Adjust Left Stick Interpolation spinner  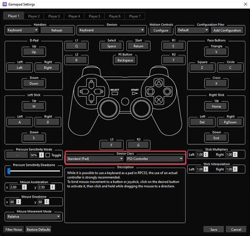click(202, 169)
